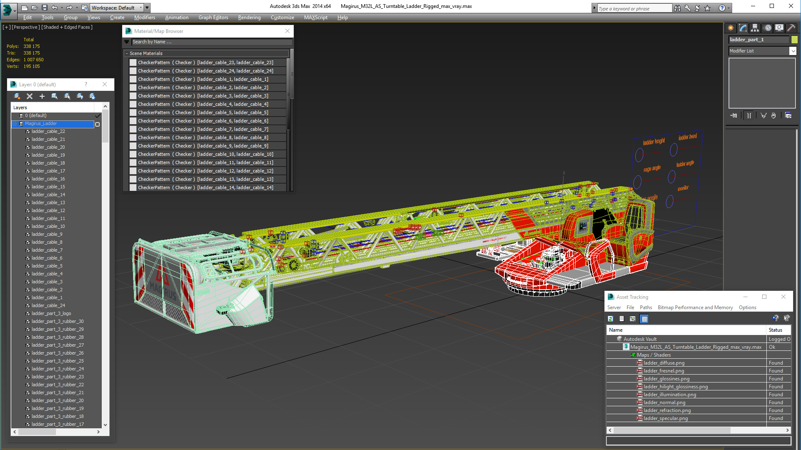Click Highlight Selected Objects' Layers icon
This screenshot has width=801, height=450.
67,96
